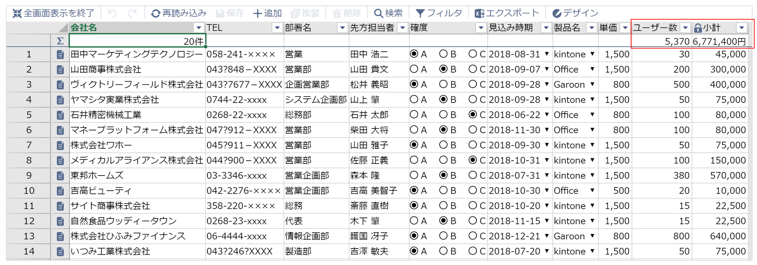Open product dropdown for ヴィクトリーフィールド Garoon cell
The height and width of the screenshot is (265, 757).
[592, 84]
